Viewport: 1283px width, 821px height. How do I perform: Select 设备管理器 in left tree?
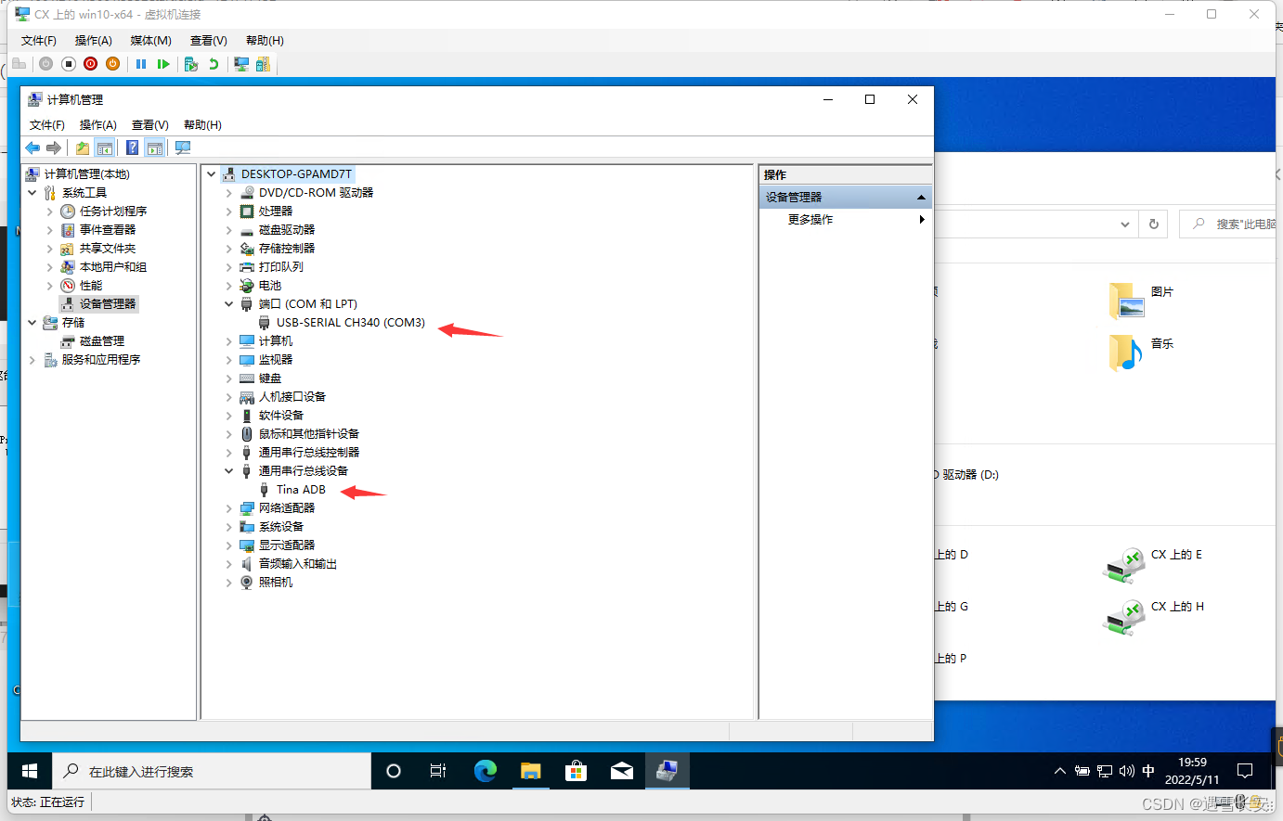(108, 304)
